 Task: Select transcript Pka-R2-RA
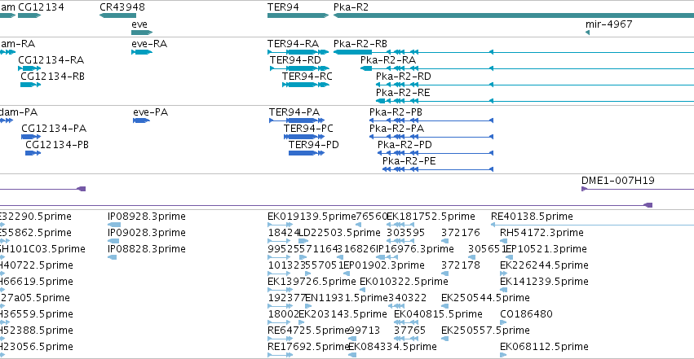point(527,68)
